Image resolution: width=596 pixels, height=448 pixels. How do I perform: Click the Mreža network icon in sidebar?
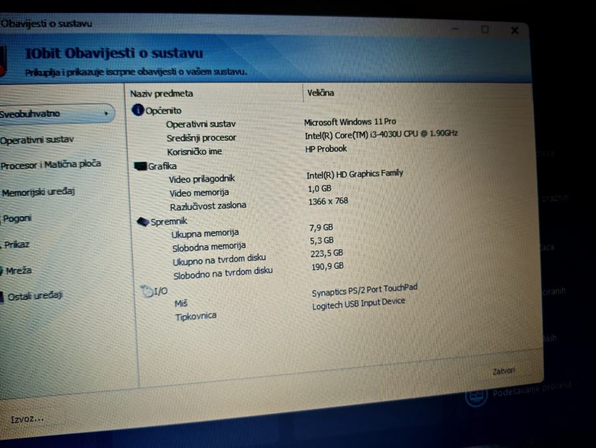click(x=1, y=271)
